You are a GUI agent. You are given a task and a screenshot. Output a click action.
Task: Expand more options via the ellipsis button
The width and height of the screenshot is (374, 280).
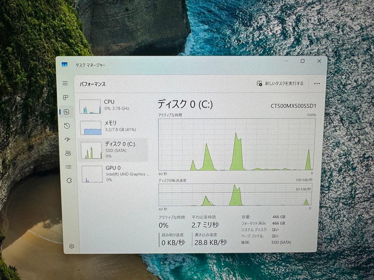(317, 83)
